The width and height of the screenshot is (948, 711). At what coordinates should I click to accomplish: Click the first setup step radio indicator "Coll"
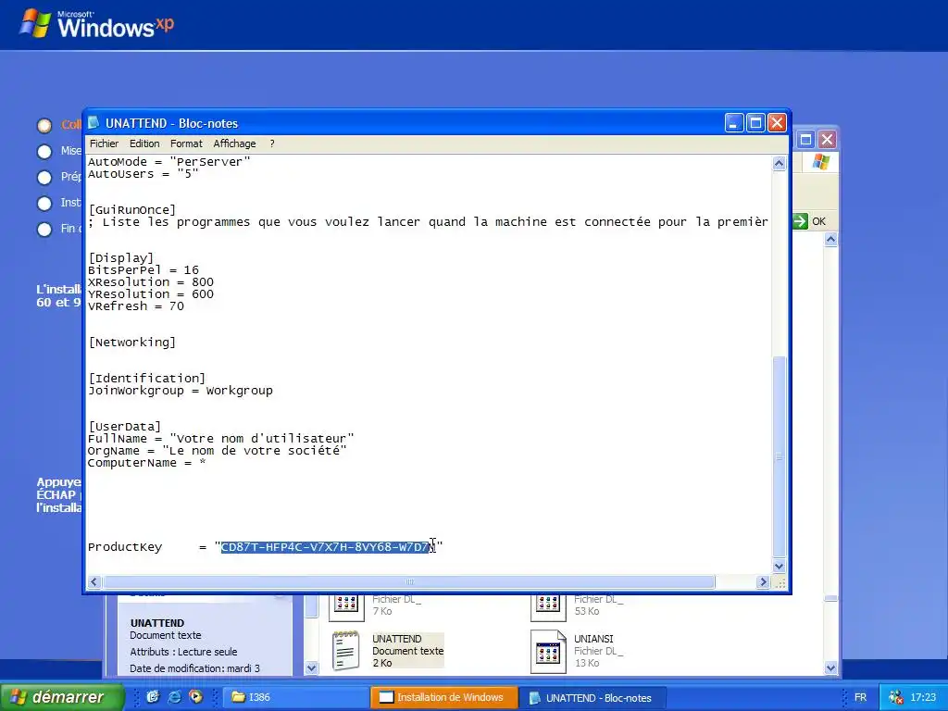coord(44,126)
